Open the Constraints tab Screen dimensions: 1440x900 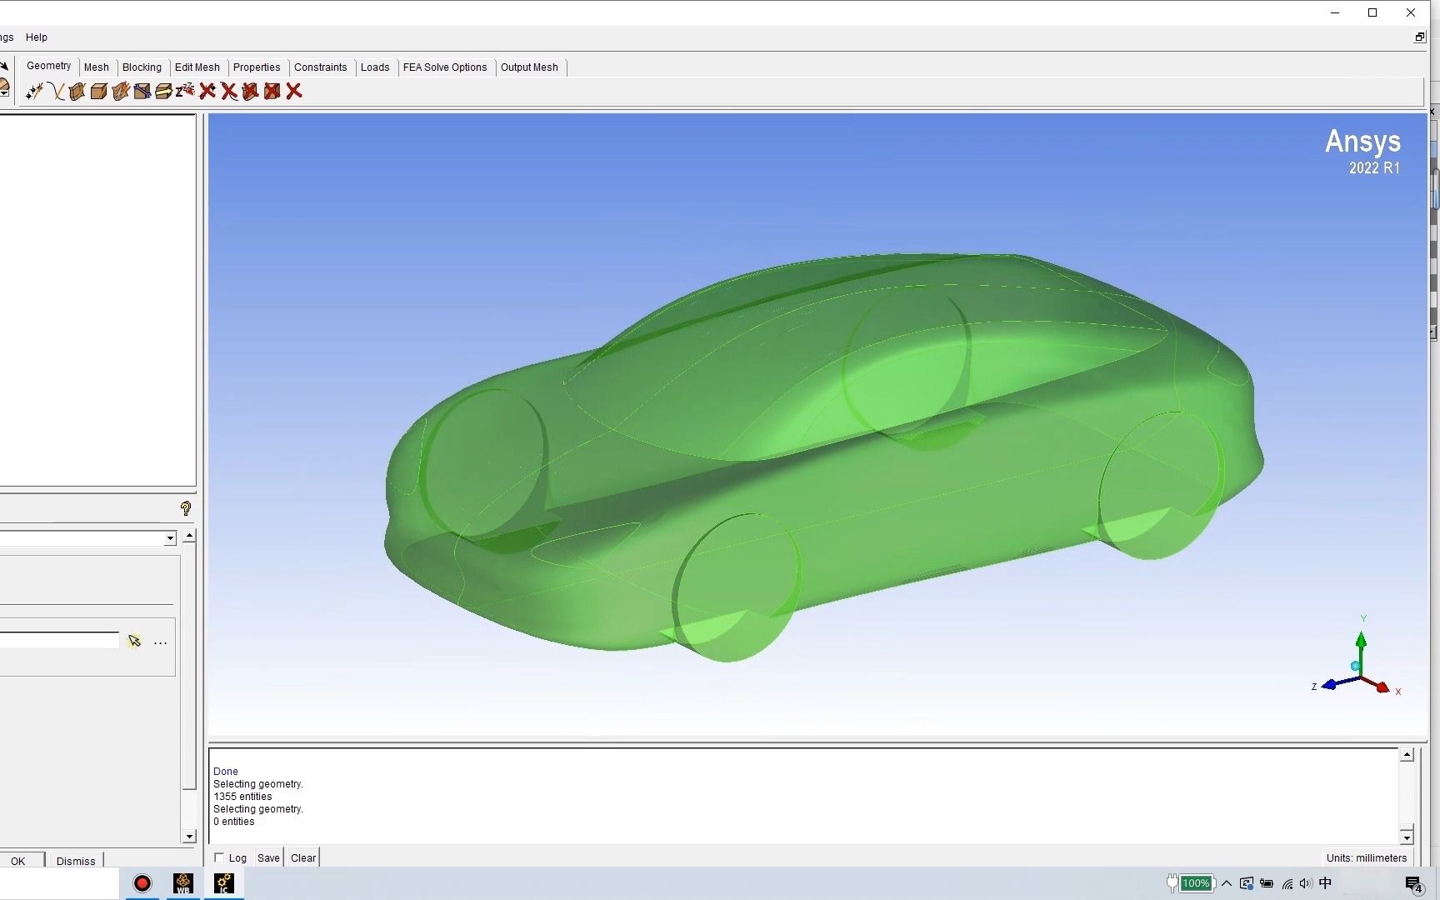[321, 67]
